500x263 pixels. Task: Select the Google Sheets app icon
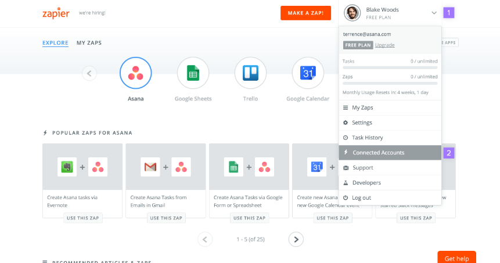point(193,73)
